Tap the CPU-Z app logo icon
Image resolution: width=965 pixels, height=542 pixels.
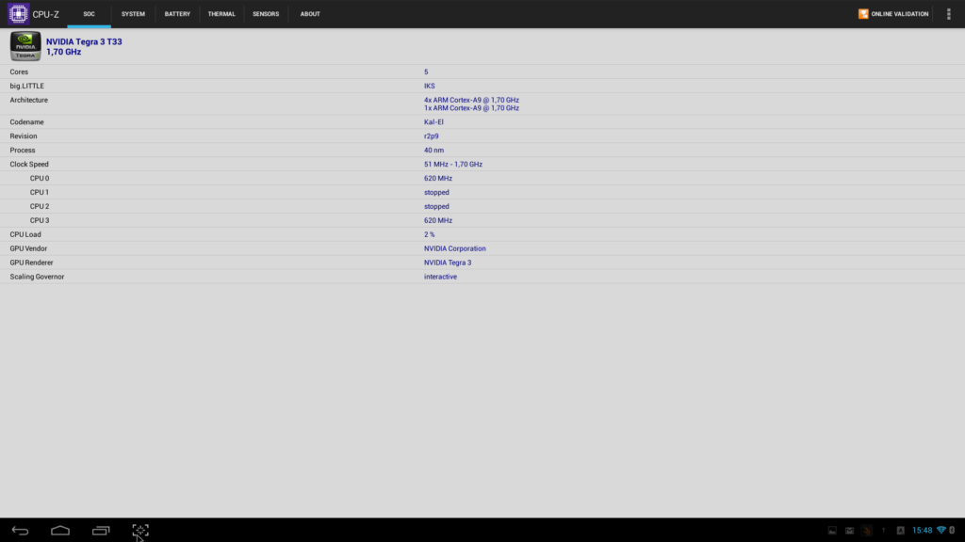(19, 13)
